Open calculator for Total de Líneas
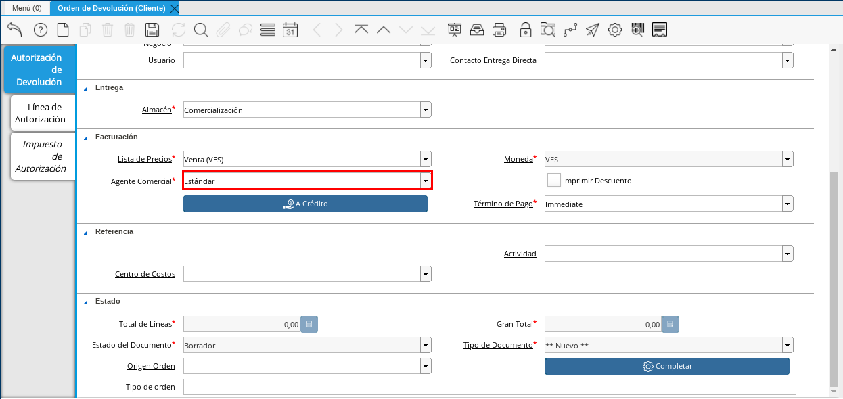The width and height of the screenshot is (843, 399). click(x=309, y=325)
